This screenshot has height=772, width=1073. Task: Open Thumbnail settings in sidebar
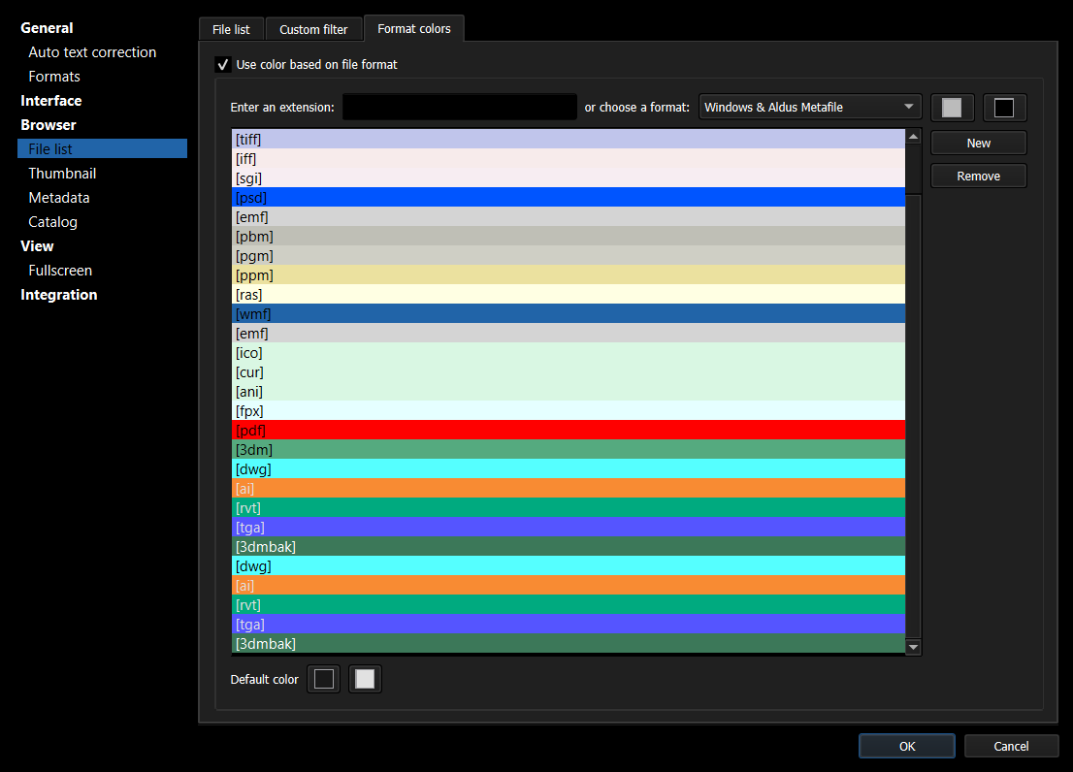62,174
